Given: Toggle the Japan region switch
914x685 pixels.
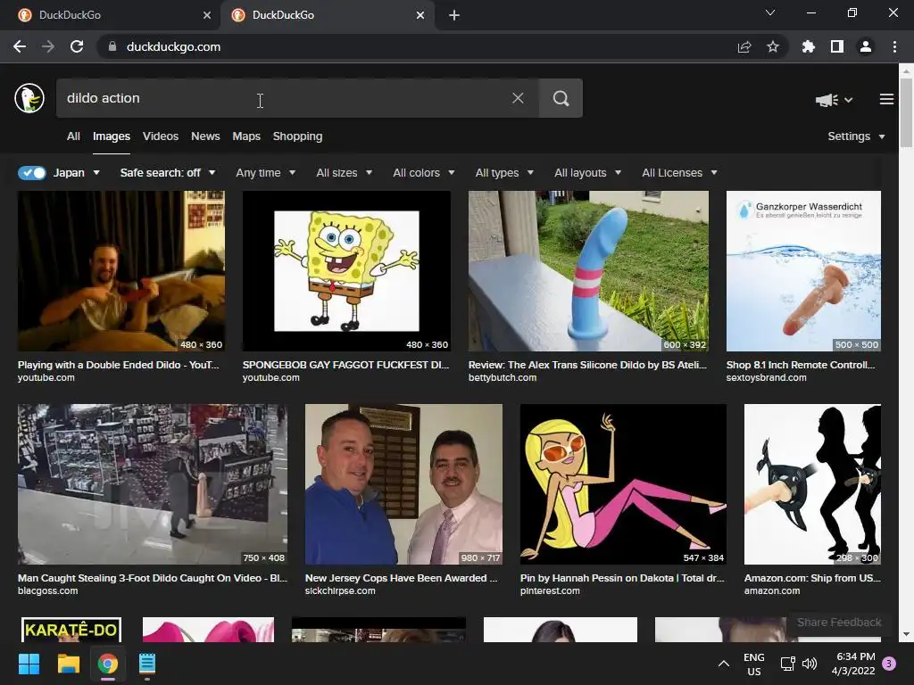Looking at the screenshot, I should (32, 173).
